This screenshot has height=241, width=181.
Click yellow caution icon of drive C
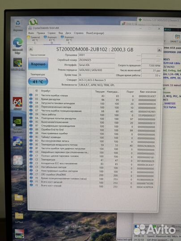29,37
